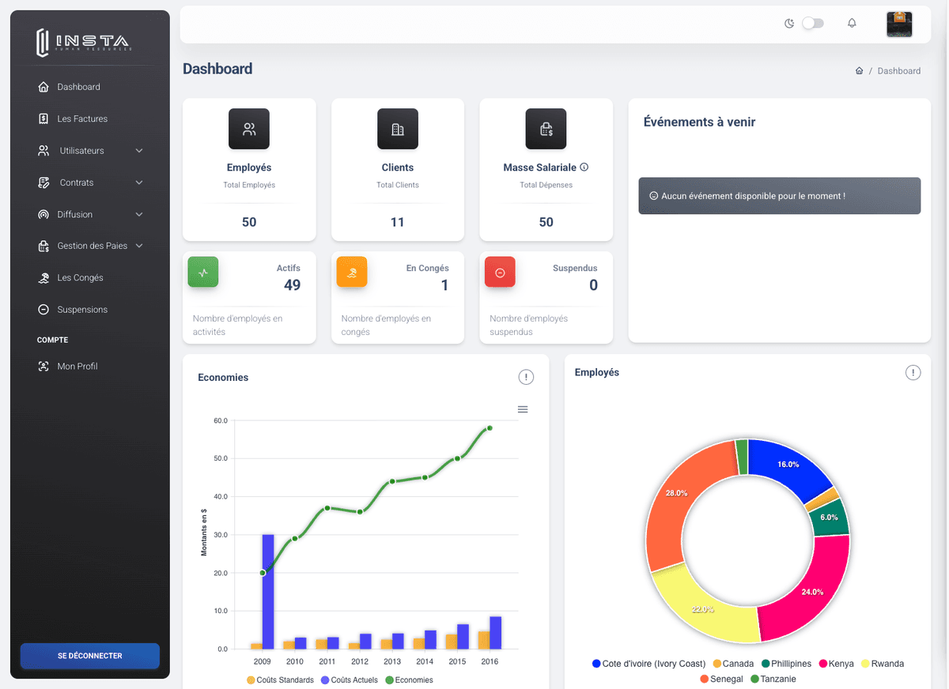
Task: Click the Masse Salariale calculator icon
Action: [x=546, y=130]
